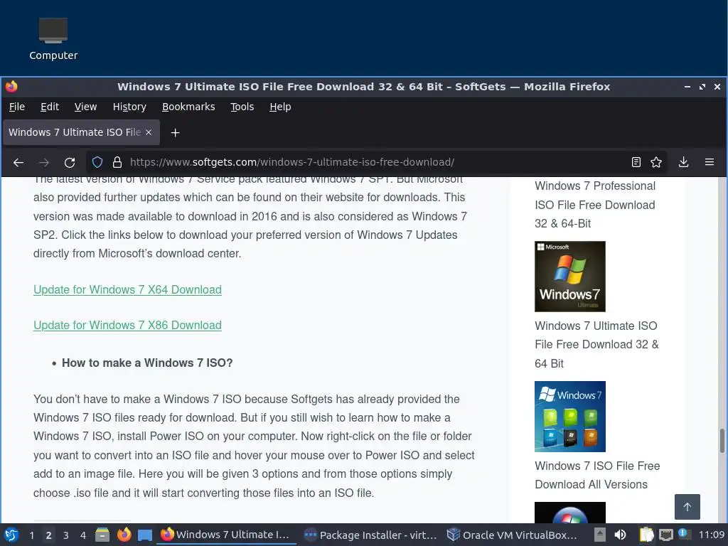The width and height of the screenshot is (728, 546).
Task: Open Windows 7 Professional ISO File sidebar link
Action: pyautogui.click(x=595, y=205)
